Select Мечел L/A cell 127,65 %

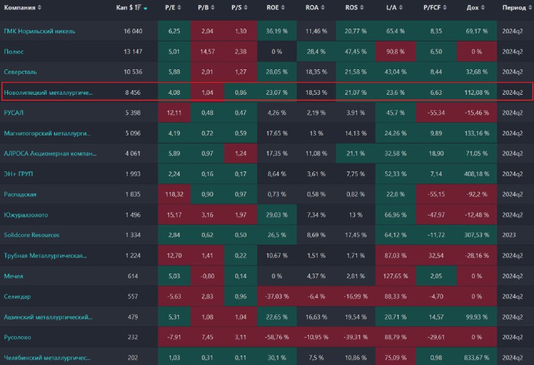pos(395,276)
